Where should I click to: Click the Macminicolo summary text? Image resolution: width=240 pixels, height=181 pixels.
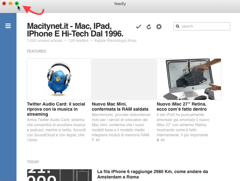[121, 125]
